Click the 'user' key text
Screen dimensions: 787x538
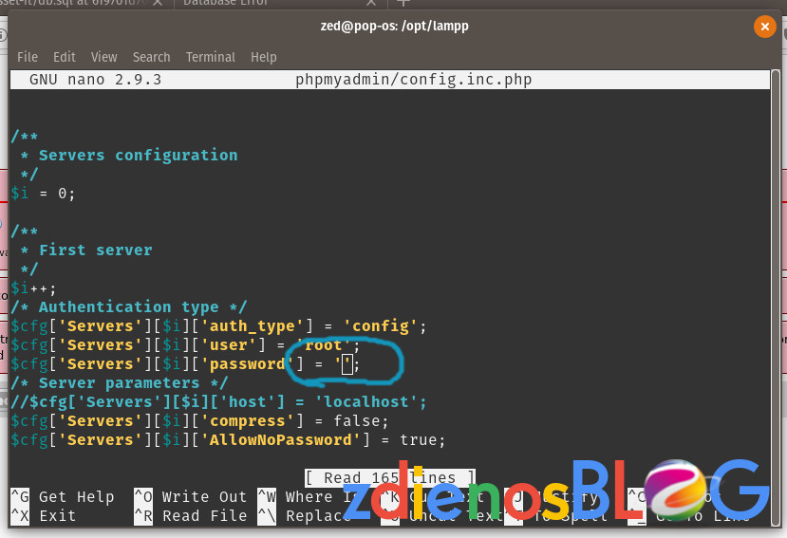pyautogui.click(x=229, y=345)
